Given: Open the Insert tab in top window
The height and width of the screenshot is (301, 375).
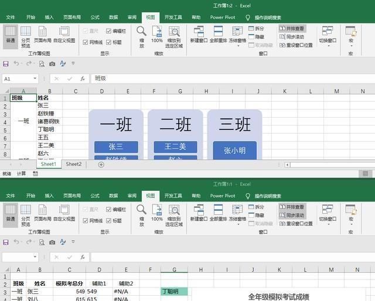Looking at the screenshot, I should 49,17.
